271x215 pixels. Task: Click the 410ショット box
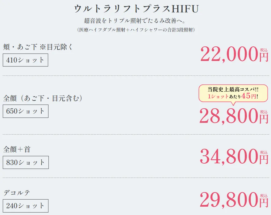click(x=25, y=60)
